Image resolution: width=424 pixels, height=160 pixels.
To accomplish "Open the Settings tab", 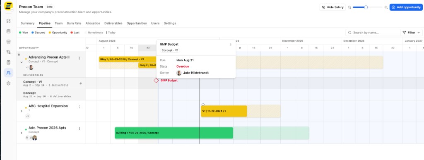I will point(170,23).
